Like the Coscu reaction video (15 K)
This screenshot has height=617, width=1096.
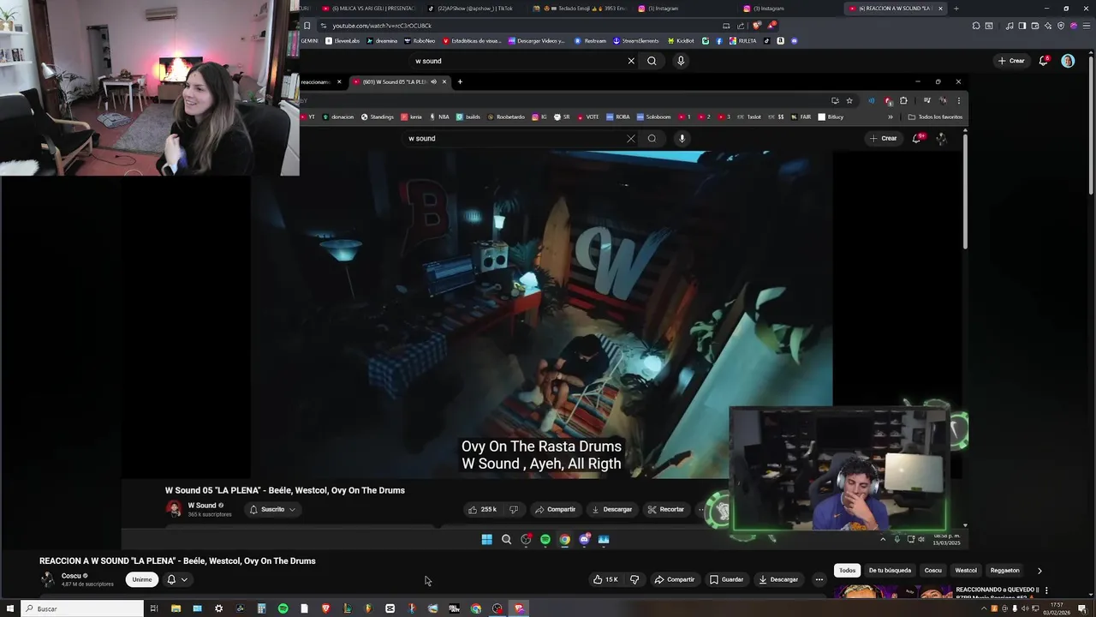[x=605, y=579]
